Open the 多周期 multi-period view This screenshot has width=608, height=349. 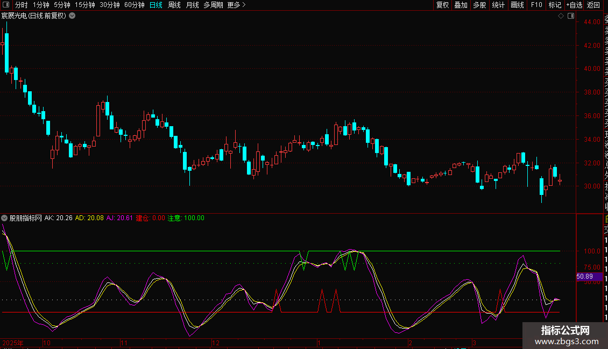(x=213, y=5)
